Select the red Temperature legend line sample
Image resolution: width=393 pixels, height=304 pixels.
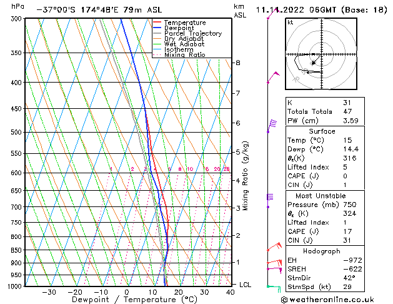pos(157,23)
